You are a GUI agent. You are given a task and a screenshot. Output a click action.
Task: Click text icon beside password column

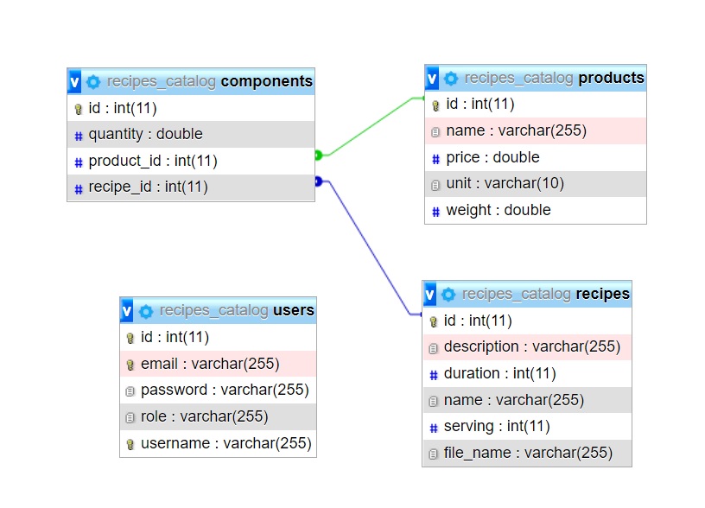point(130,391)
